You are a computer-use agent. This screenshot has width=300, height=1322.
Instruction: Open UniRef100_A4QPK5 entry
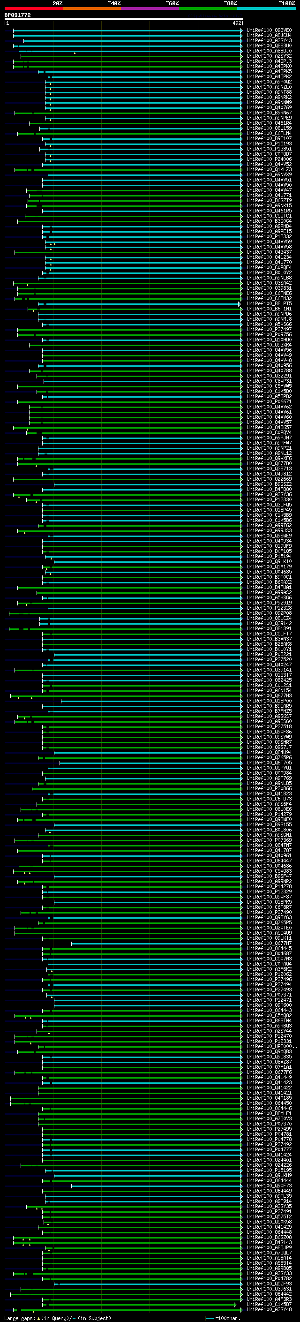coord(269,71)
